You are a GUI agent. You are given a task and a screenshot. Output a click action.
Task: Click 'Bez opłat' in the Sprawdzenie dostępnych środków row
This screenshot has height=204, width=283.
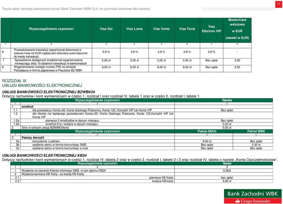click(212, 60)
